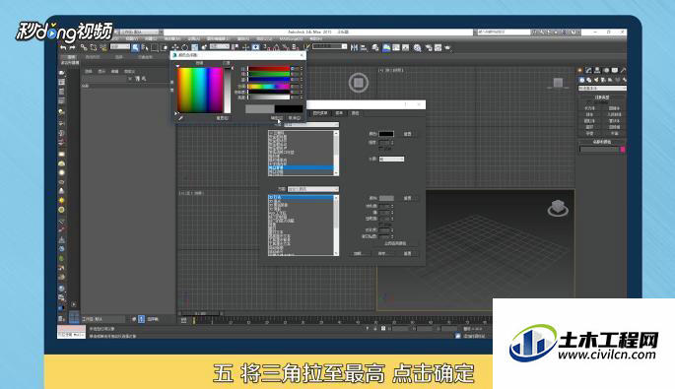Click the Undo arrow in main toolbar
This screenshot has height=389, width=675.
pos(64,47)
